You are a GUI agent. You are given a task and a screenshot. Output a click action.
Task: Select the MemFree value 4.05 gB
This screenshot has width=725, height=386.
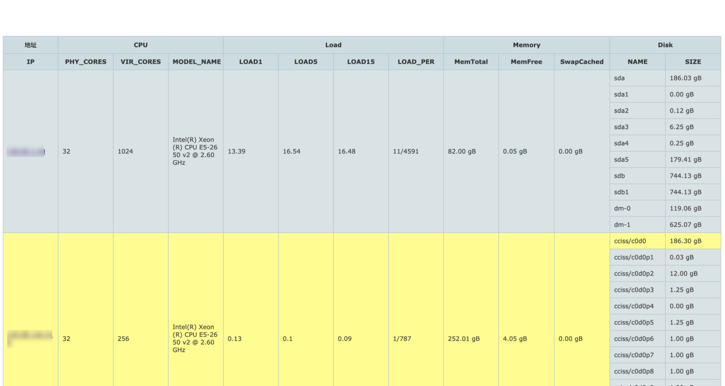pyautogui.click(x=515, y=339)
